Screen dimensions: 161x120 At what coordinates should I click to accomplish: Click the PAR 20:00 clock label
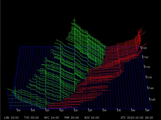point(72,118)
